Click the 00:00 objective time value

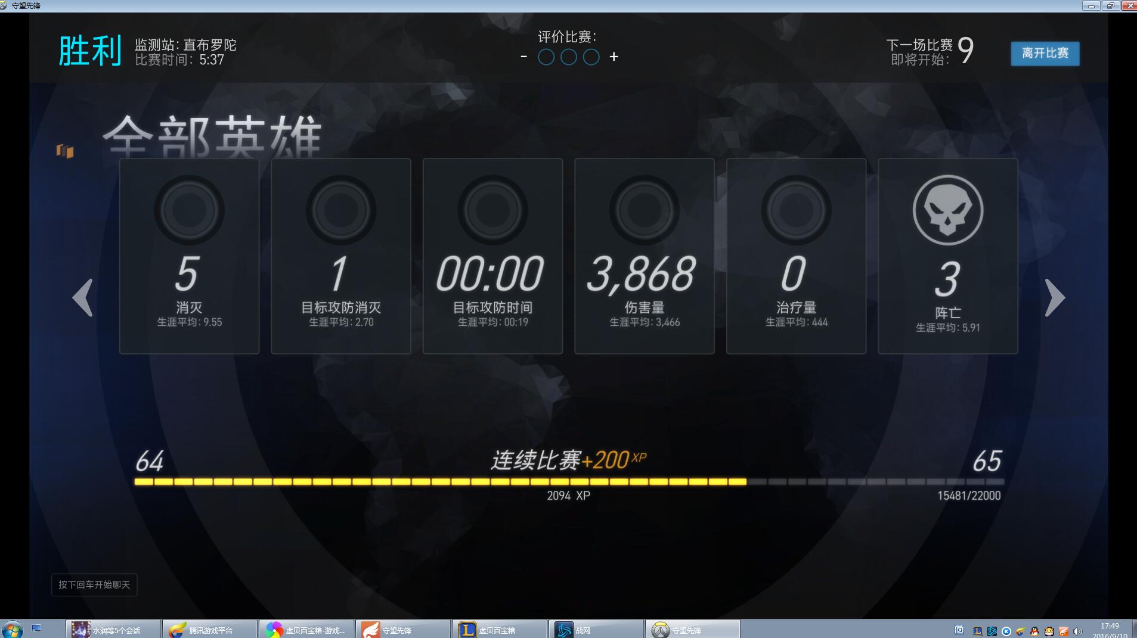tap(490, 275)
